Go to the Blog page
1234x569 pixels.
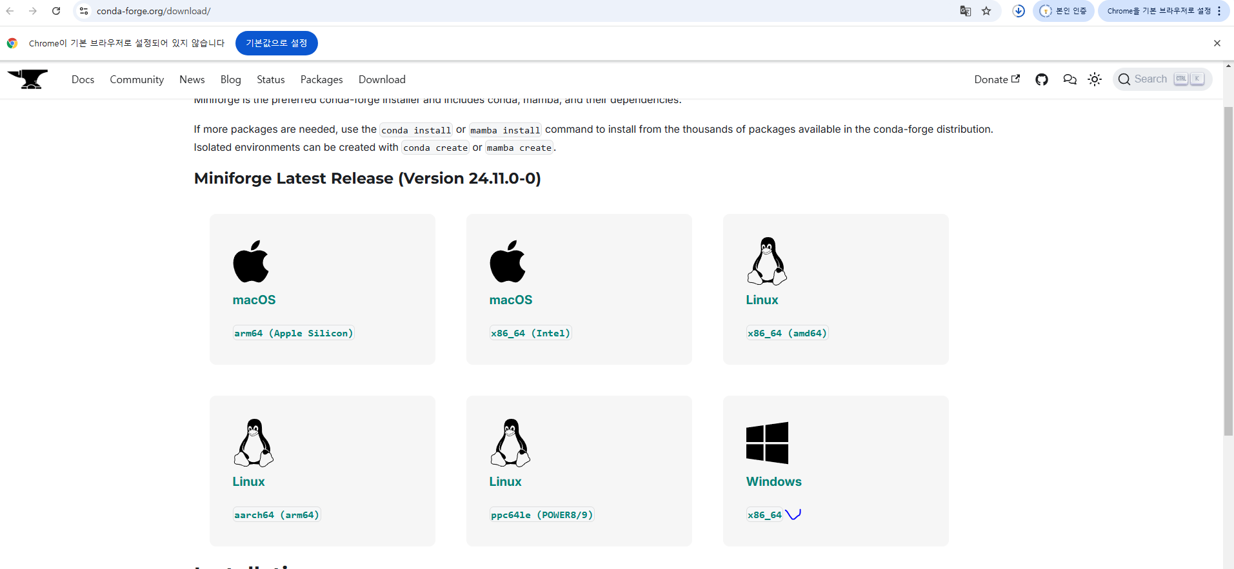click(x=230, y=79)
